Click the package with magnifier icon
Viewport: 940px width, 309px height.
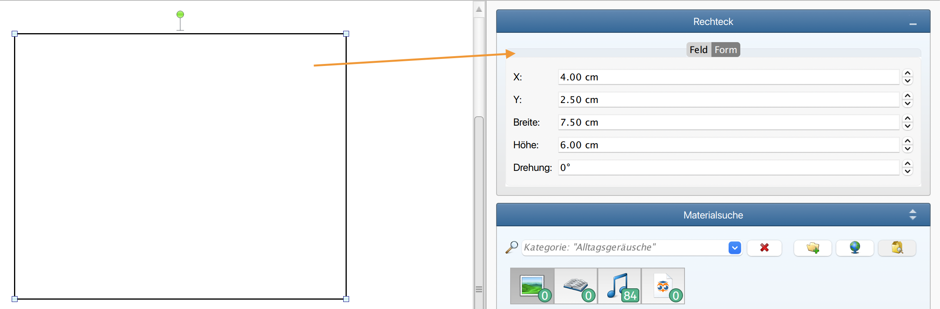click(x=897, y=248)
